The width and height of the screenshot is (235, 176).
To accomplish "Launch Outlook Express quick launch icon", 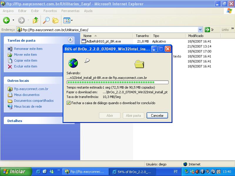I will pyautogui.click(x=45, y=172).
